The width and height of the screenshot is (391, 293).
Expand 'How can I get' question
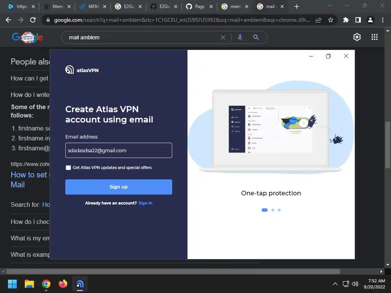click(x=30, y=79)
